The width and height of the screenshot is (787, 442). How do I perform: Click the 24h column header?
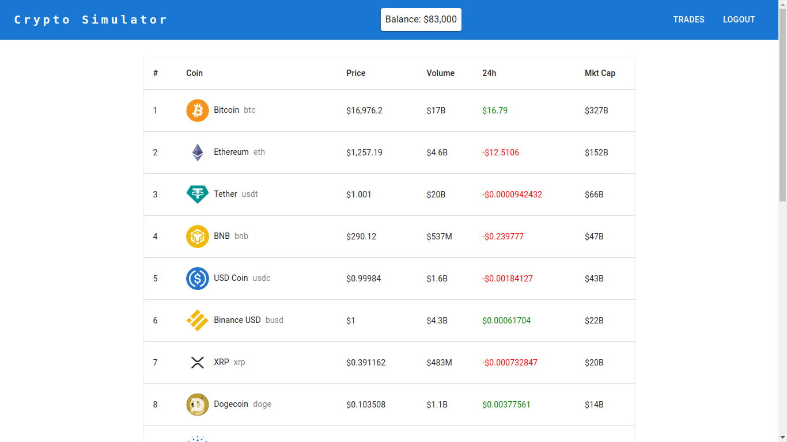(489, 73)
